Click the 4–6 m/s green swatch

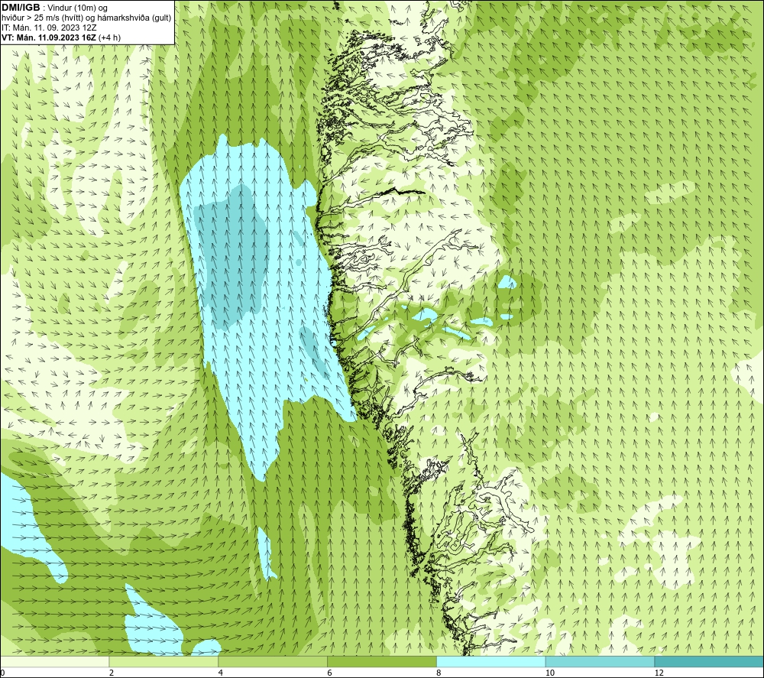[x=273, y=661]
